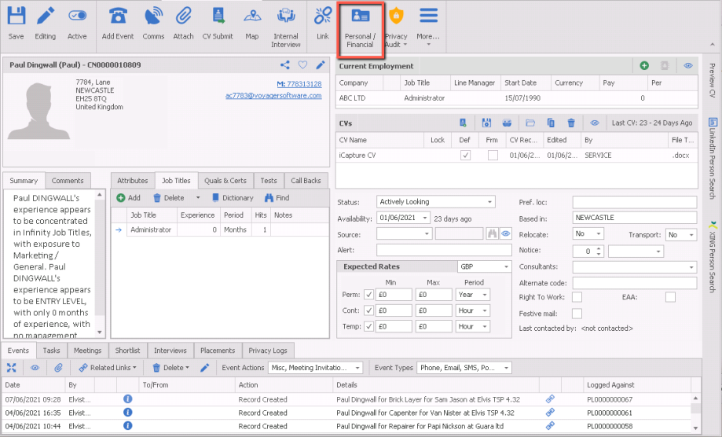
Task: Tick the Right To Work checkbox
Action: coord(577,297)
